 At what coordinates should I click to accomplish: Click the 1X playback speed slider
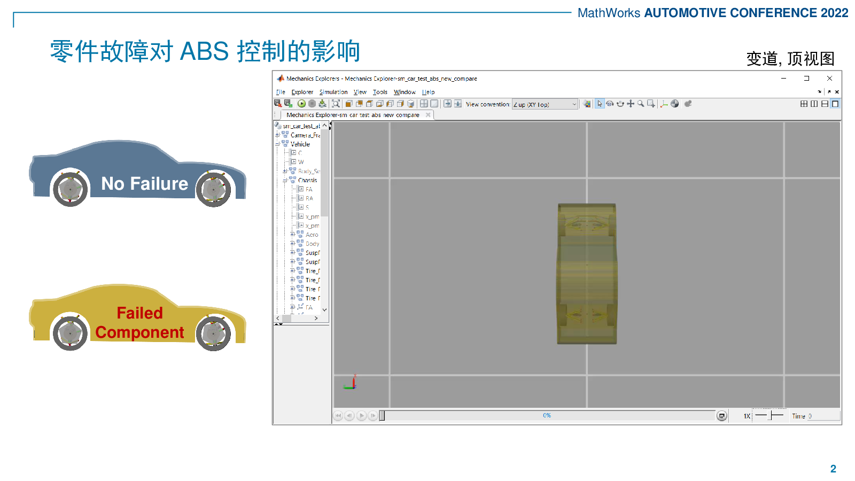pyautogui.click(x=769, y=415)
